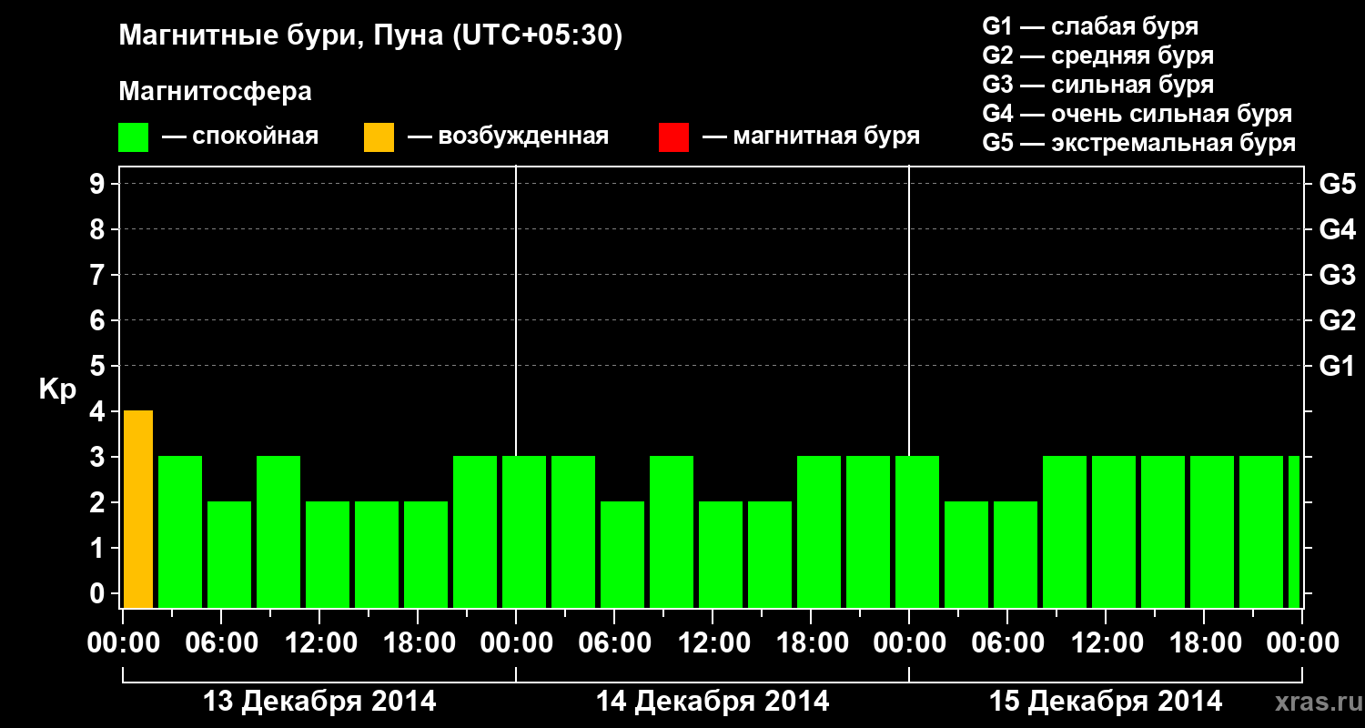Click the G1 label on the right axis
This screenshot has width=1365, height=728.
click(1338, 366)
